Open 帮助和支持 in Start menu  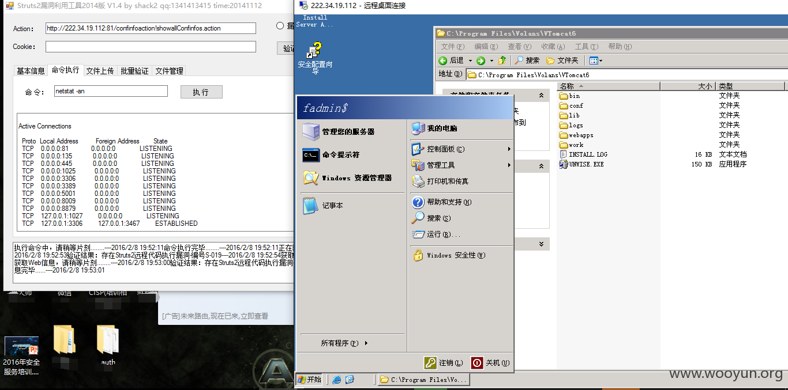(441, 202)
